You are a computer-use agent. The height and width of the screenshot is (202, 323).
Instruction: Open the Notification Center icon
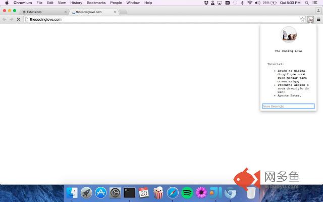click(x=315, y=3)
